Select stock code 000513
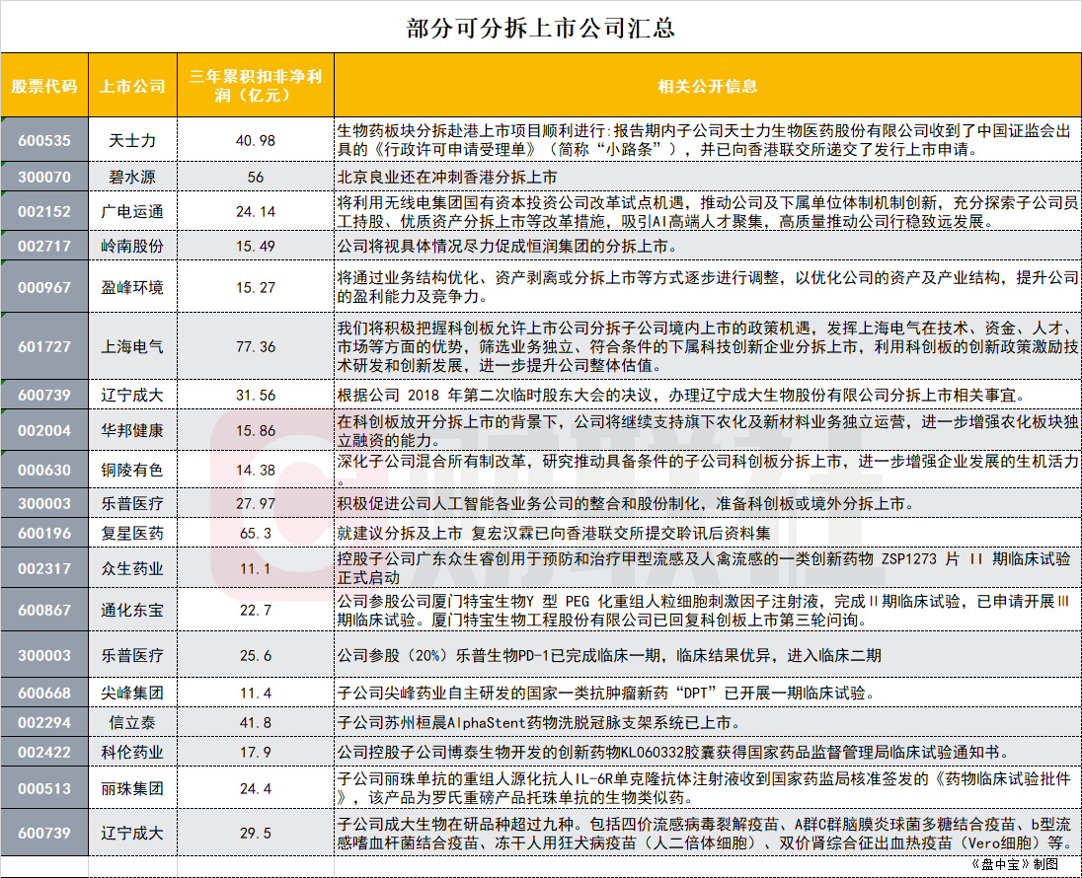This screenshot has height=878, width=1082. point(44,788)
